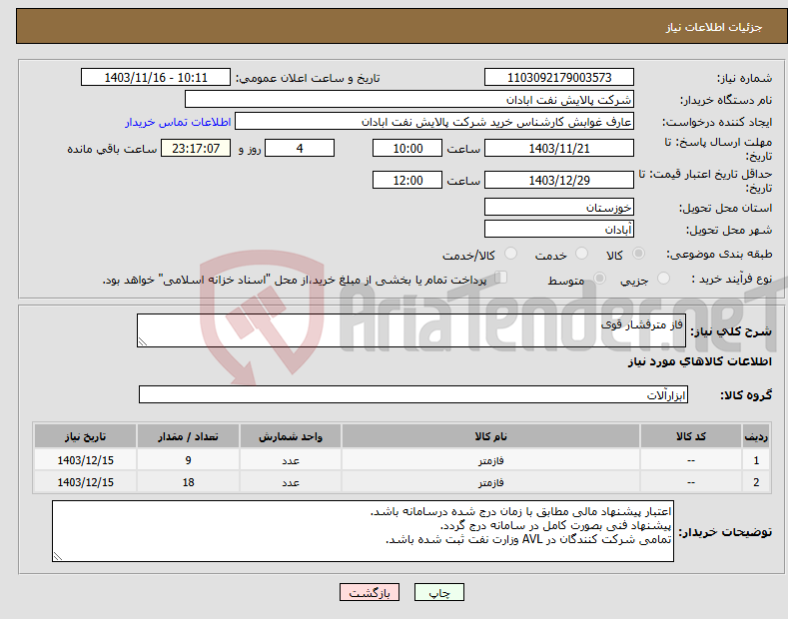
Task: Click the شماره نیاز number field
Action: (559, 78)
